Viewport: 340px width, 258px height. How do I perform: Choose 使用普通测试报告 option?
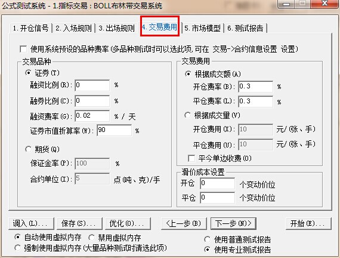[208, 239]
